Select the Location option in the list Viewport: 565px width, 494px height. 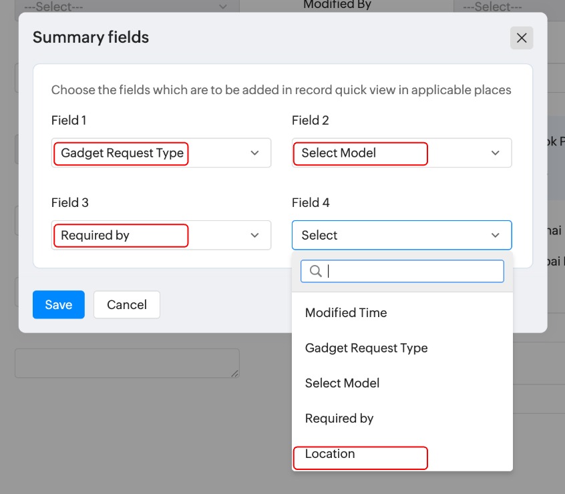pos(330,454)
